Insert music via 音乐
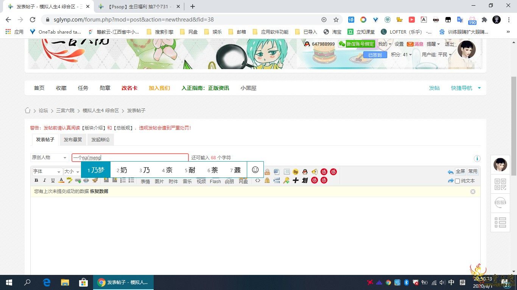 [187, 181]
